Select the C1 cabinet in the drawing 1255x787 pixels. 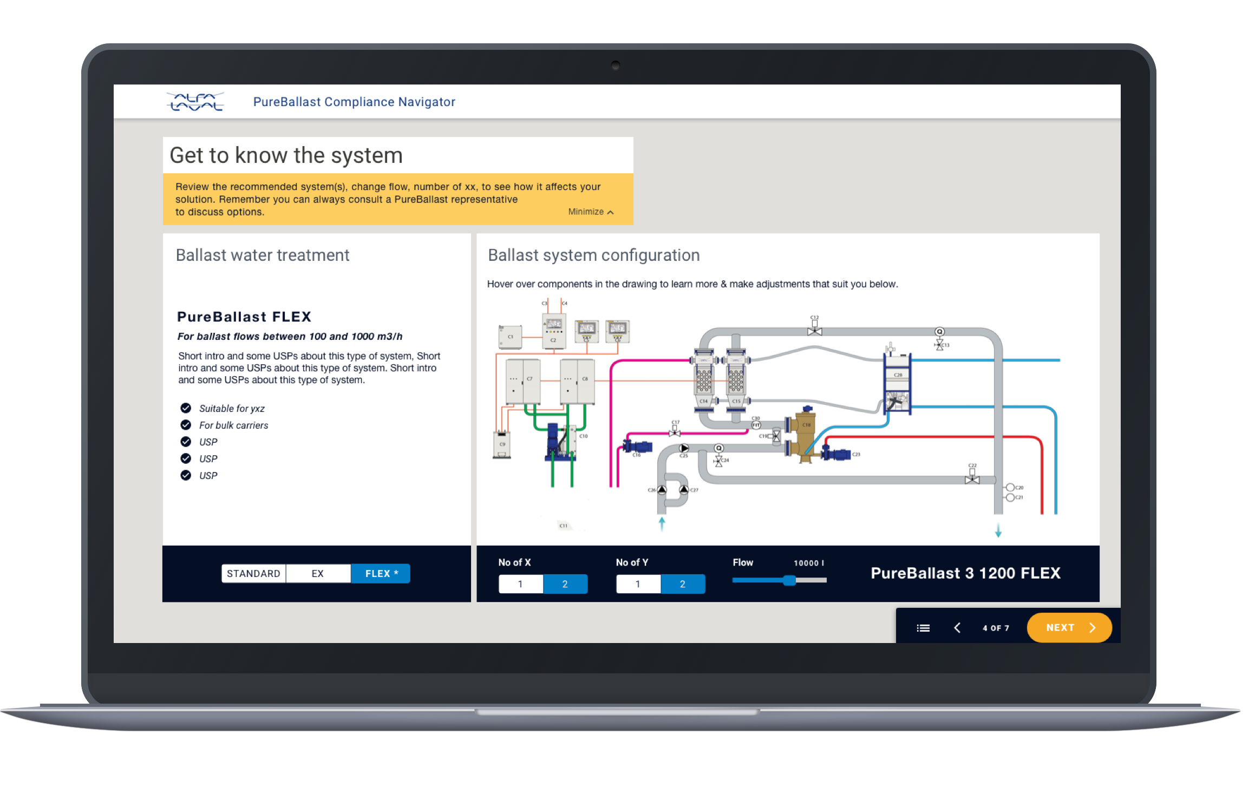click(x=510, y=337)
